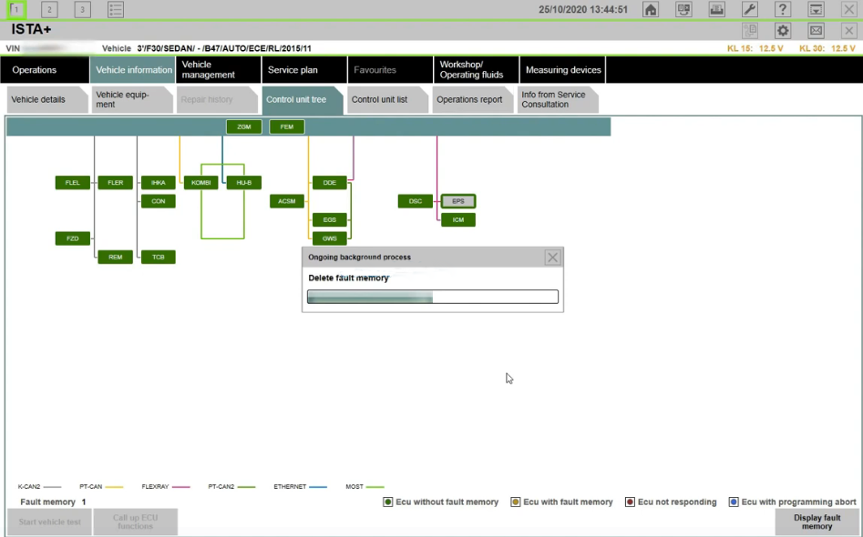The height and width of the screenshot is (537, 863).
Task: Select the CON control unit node
Action: tap(159, 201)
